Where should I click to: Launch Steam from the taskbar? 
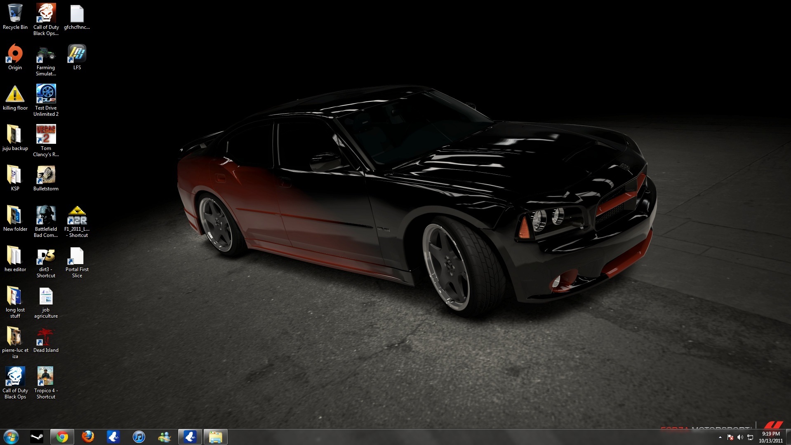pos(37,437)
